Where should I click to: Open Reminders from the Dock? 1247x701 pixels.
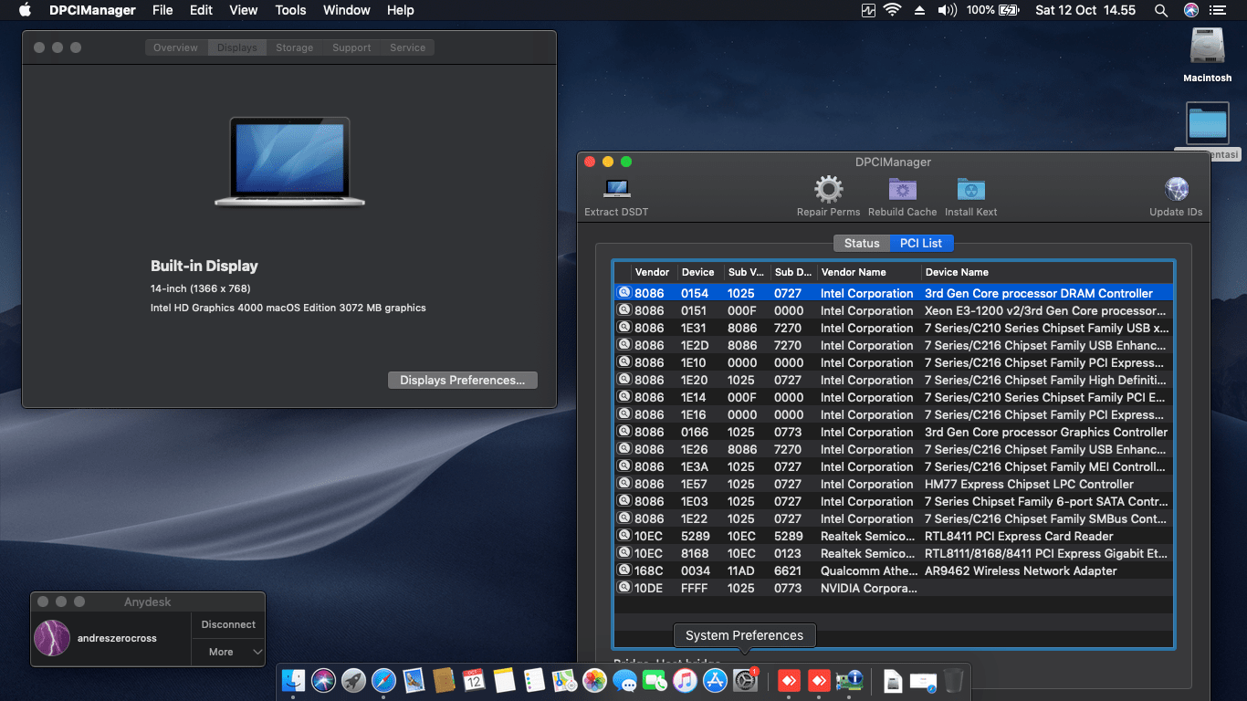tap(534, 680)
